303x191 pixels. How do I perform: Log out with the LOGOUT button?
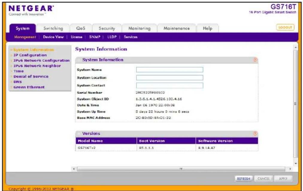pos(285,27)
